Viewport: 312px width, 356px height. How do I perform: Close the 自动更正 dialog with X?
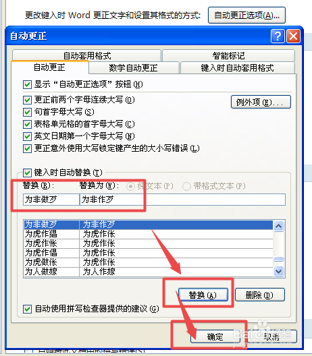(293, 36)
